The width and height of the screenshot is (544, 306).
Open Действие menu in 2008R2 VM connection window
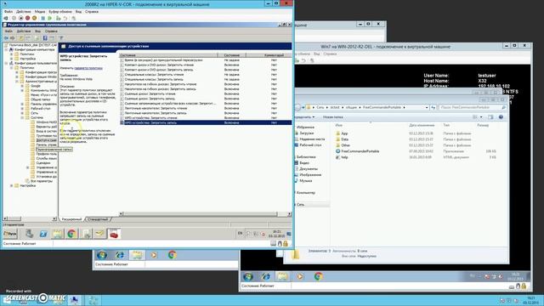[x=24, y=11]
